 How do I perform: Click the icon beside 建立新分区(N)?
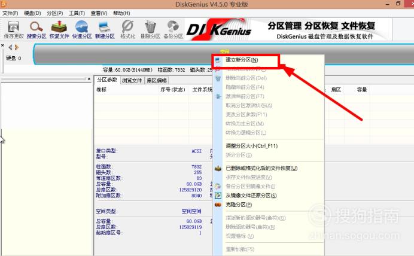pyautogui.click(x=218, y=60)
